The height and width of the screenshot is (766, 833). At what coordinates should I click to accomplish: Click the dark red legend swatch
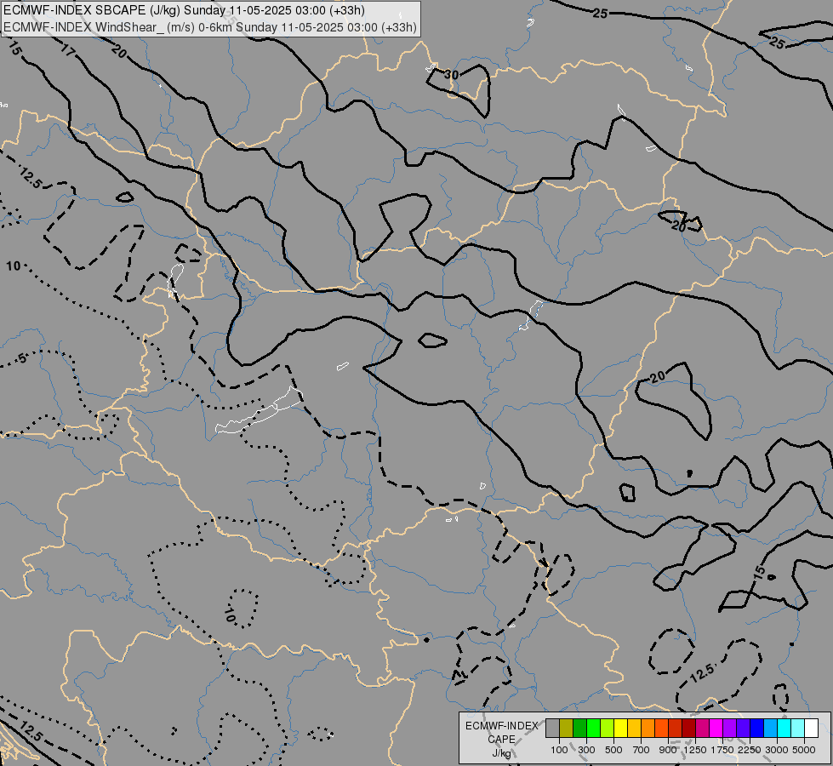[x=688, y=728]
